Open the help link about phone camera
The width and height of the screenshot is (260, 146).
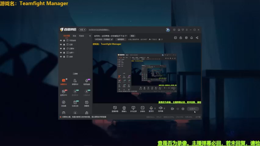coord(99,30)
